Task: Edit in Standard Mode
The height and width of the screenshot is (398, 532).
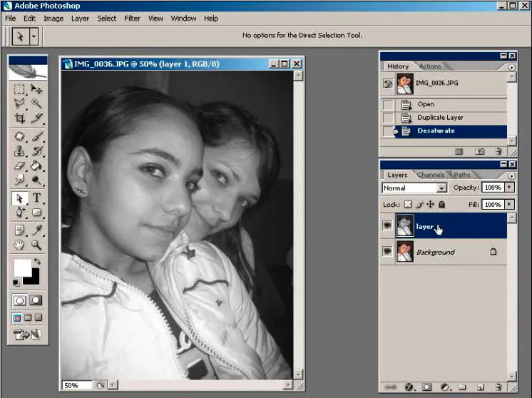Action: click(x=19, y=300)
